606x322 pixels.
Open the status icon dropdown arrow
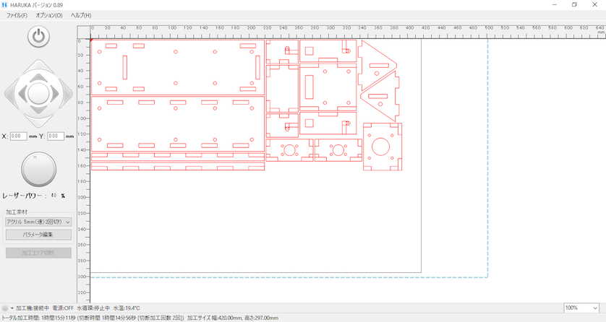point(12,308)
